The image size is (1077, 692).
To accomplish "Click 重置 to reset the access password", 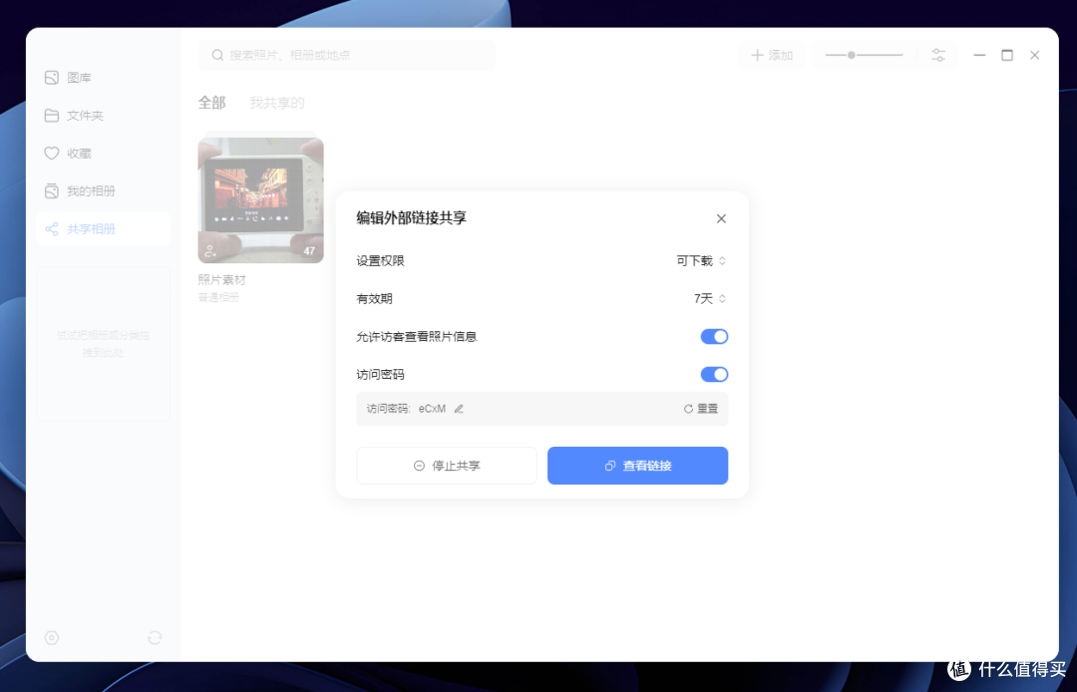I will 701,409.
